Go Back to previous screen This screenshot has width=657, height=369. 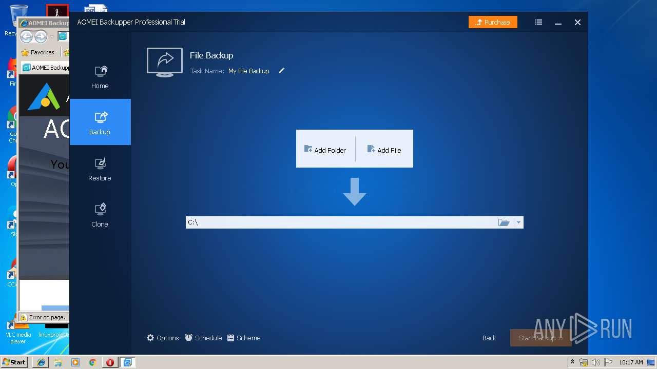(x=489, y=338)
